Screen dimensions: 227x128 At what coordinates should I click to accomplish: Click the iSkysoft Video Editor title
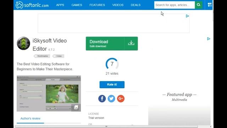coord(50,45)
